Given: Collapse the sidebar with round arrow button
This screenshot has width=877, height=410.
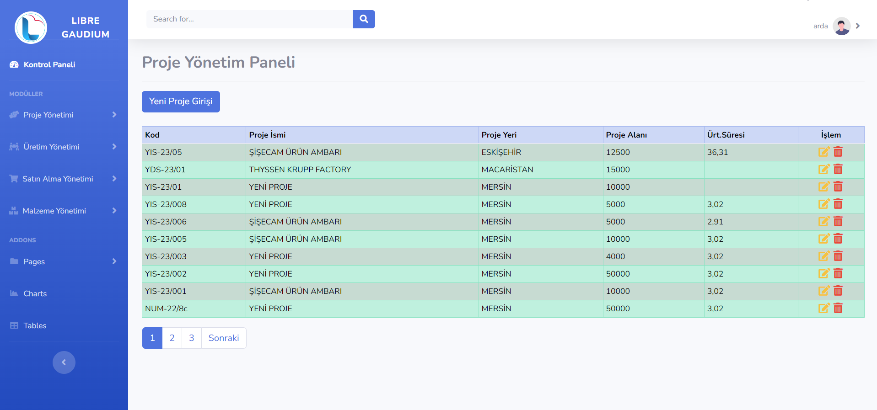Looking at the screenshot, I should (x=64, y=362).
